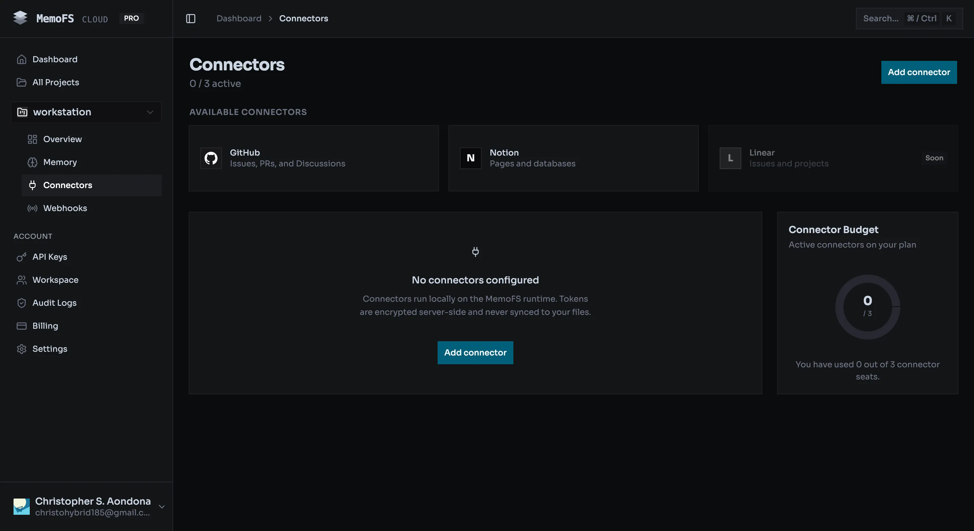Click 'Issues, PRs, and Discussions' text
Viewport: 974px width, 531px height.
point(287,164)
